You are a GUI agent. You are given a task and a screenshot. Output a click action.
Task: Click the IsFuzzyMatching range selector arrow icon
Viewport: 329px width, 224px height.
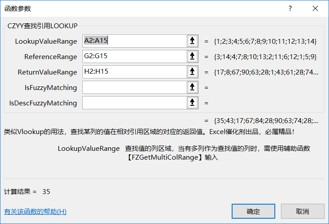[192, 87]
